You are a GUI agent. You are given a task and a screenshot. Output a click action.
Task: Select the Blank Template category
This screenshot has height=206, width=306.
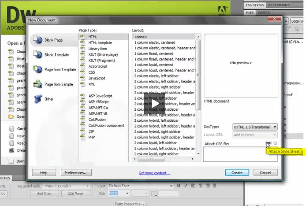coord(51,55)
